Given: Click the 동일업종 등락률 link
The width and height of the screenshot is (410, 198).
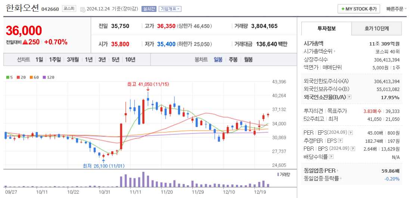Looking at the screenshot, I should click(322, 179).
